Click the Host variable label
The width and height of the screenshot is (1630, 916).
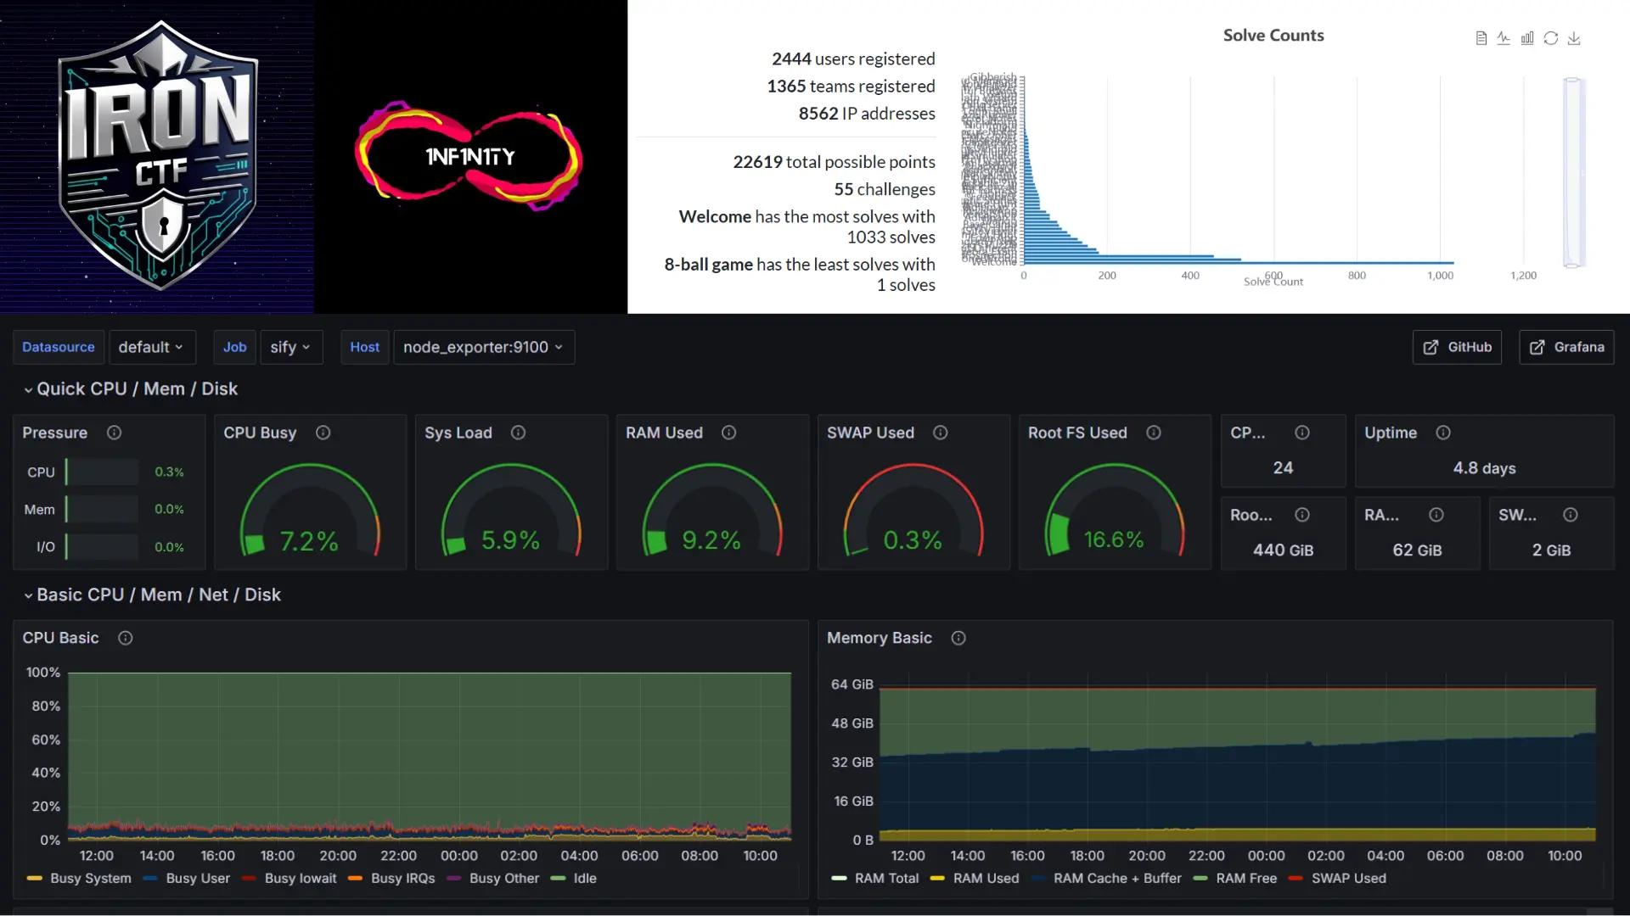[365, 347]
